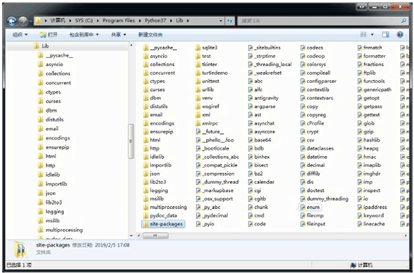
Task: Select the enum Python file icon
Action: pos(303,207)
